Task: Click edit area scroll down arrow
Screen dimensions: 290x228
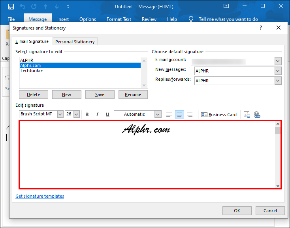Action: (x=278, y=185)
